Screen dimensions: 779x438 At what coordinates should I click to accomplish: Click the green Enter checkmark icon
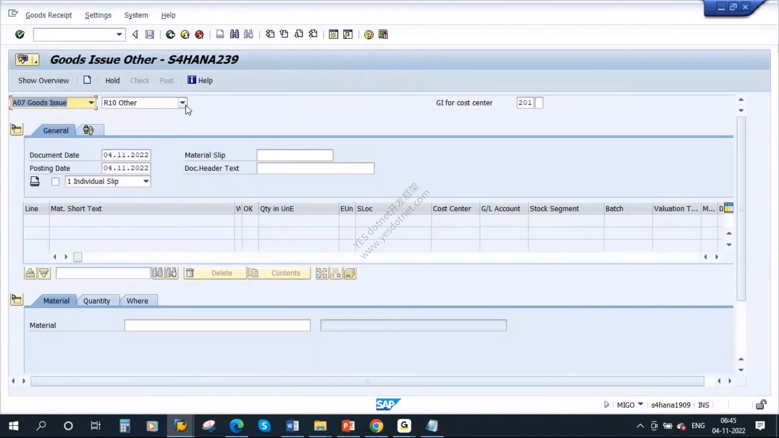click(19, 34)
